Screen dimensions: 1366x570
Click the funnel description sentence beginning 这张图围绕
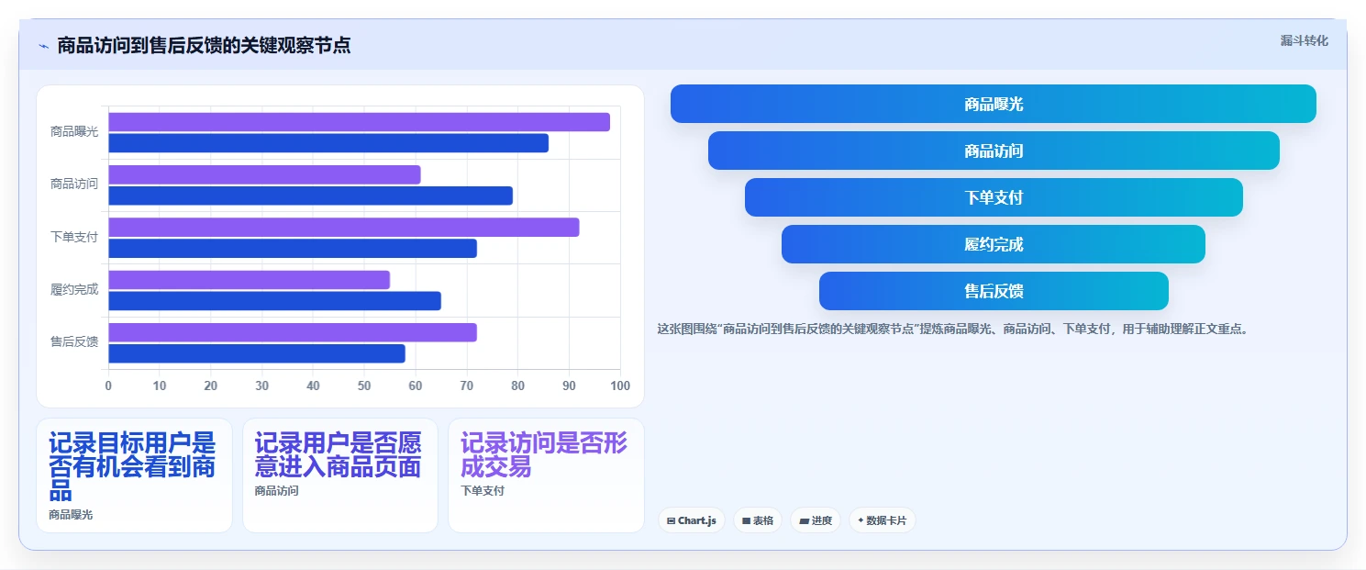[953, 329]
